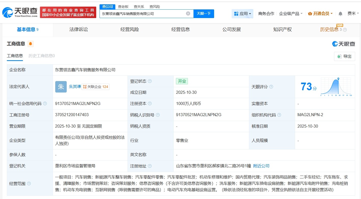Click the alert bell next to 工商信息

(30, 44)
